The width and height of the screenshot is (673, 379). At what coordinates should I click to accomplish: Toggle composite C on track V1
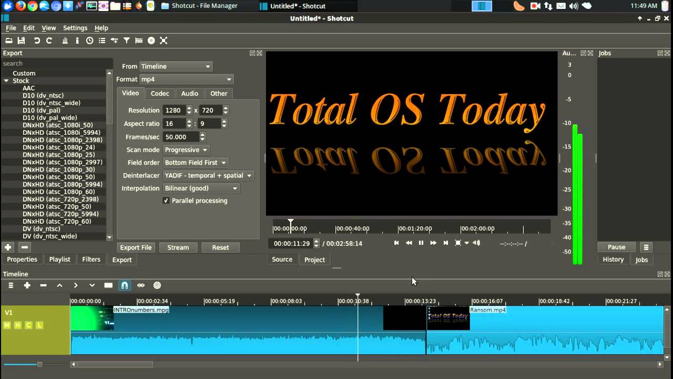29,325
